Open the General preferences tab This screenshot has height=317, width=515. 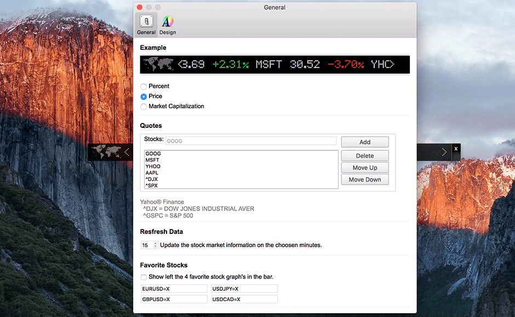point(146,25)
